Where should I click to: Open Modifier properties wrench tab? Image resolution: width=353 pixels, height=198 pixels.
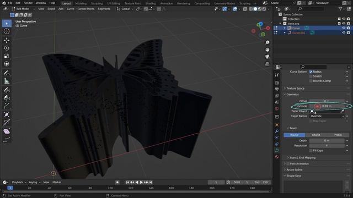pos(277,131)
